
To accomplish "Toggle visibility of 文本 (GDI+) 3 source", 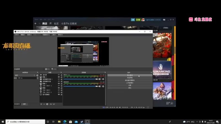I will pos(59,86).
